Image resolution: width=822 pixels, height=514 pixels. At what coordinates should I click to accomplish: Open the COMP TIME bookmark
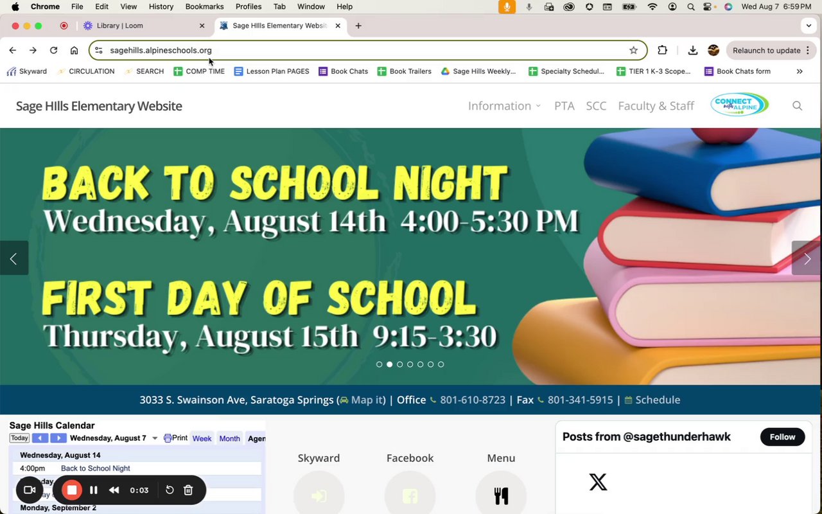pyautogui.click(x=199, y=71)
